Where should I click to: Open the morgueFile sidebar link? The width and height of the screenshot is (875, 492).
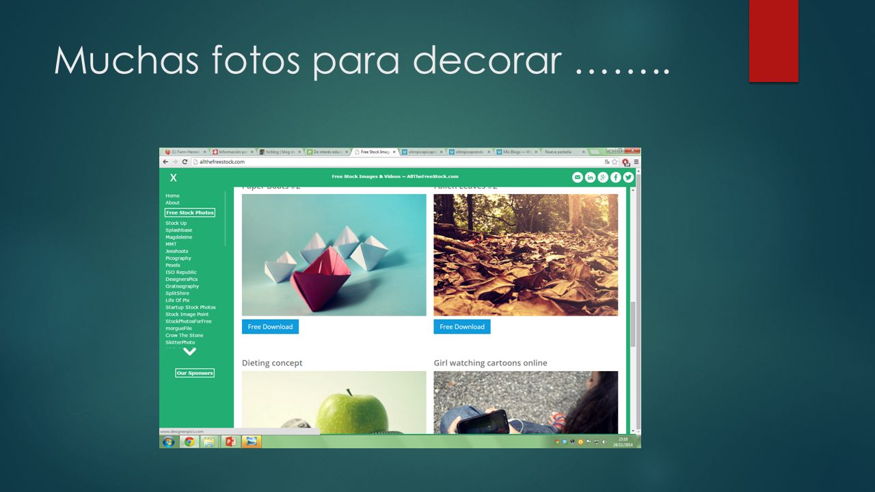tap(179, 328)
